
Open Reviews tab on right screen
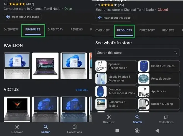click(x=168, y=30)
